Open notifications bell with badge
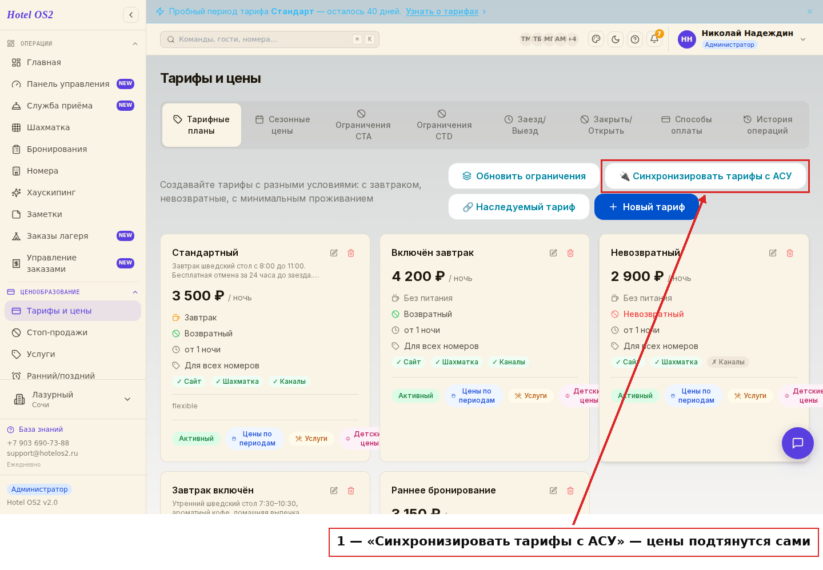This screenshot has height=570, width=823. pos(655,39)
